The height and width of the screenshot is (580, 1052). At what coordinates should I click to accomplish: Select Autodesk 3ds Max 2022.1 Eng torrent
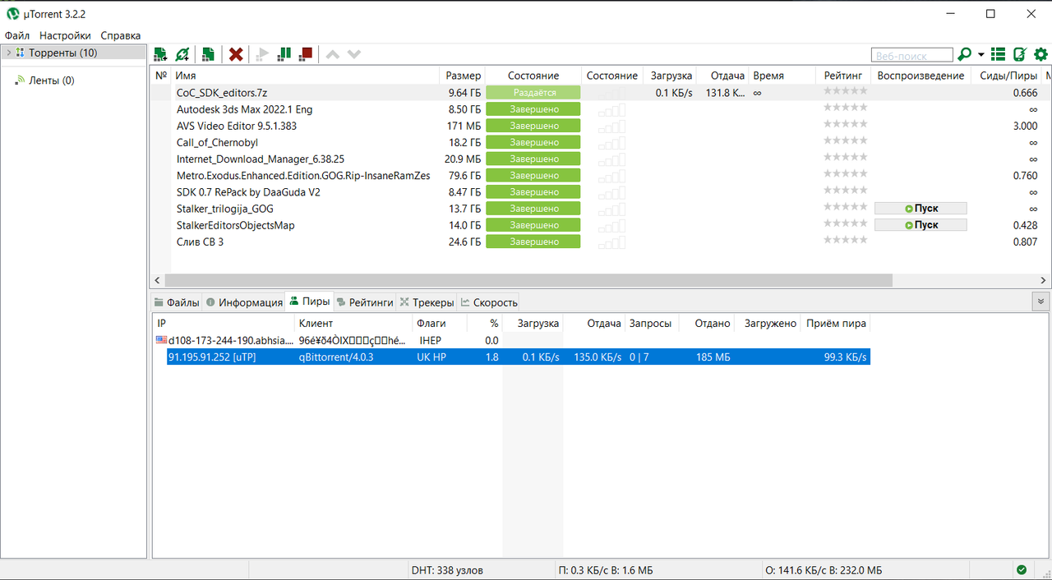244,109
